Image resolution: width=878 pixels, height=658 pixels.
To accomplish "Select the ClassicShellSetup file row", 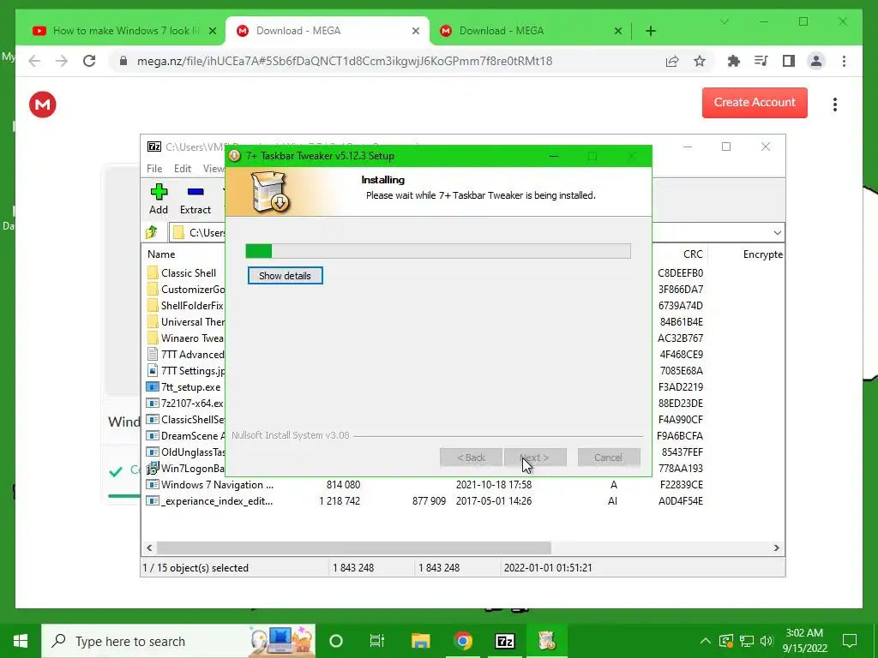I will pyautogui.click(x=185, y=419).
